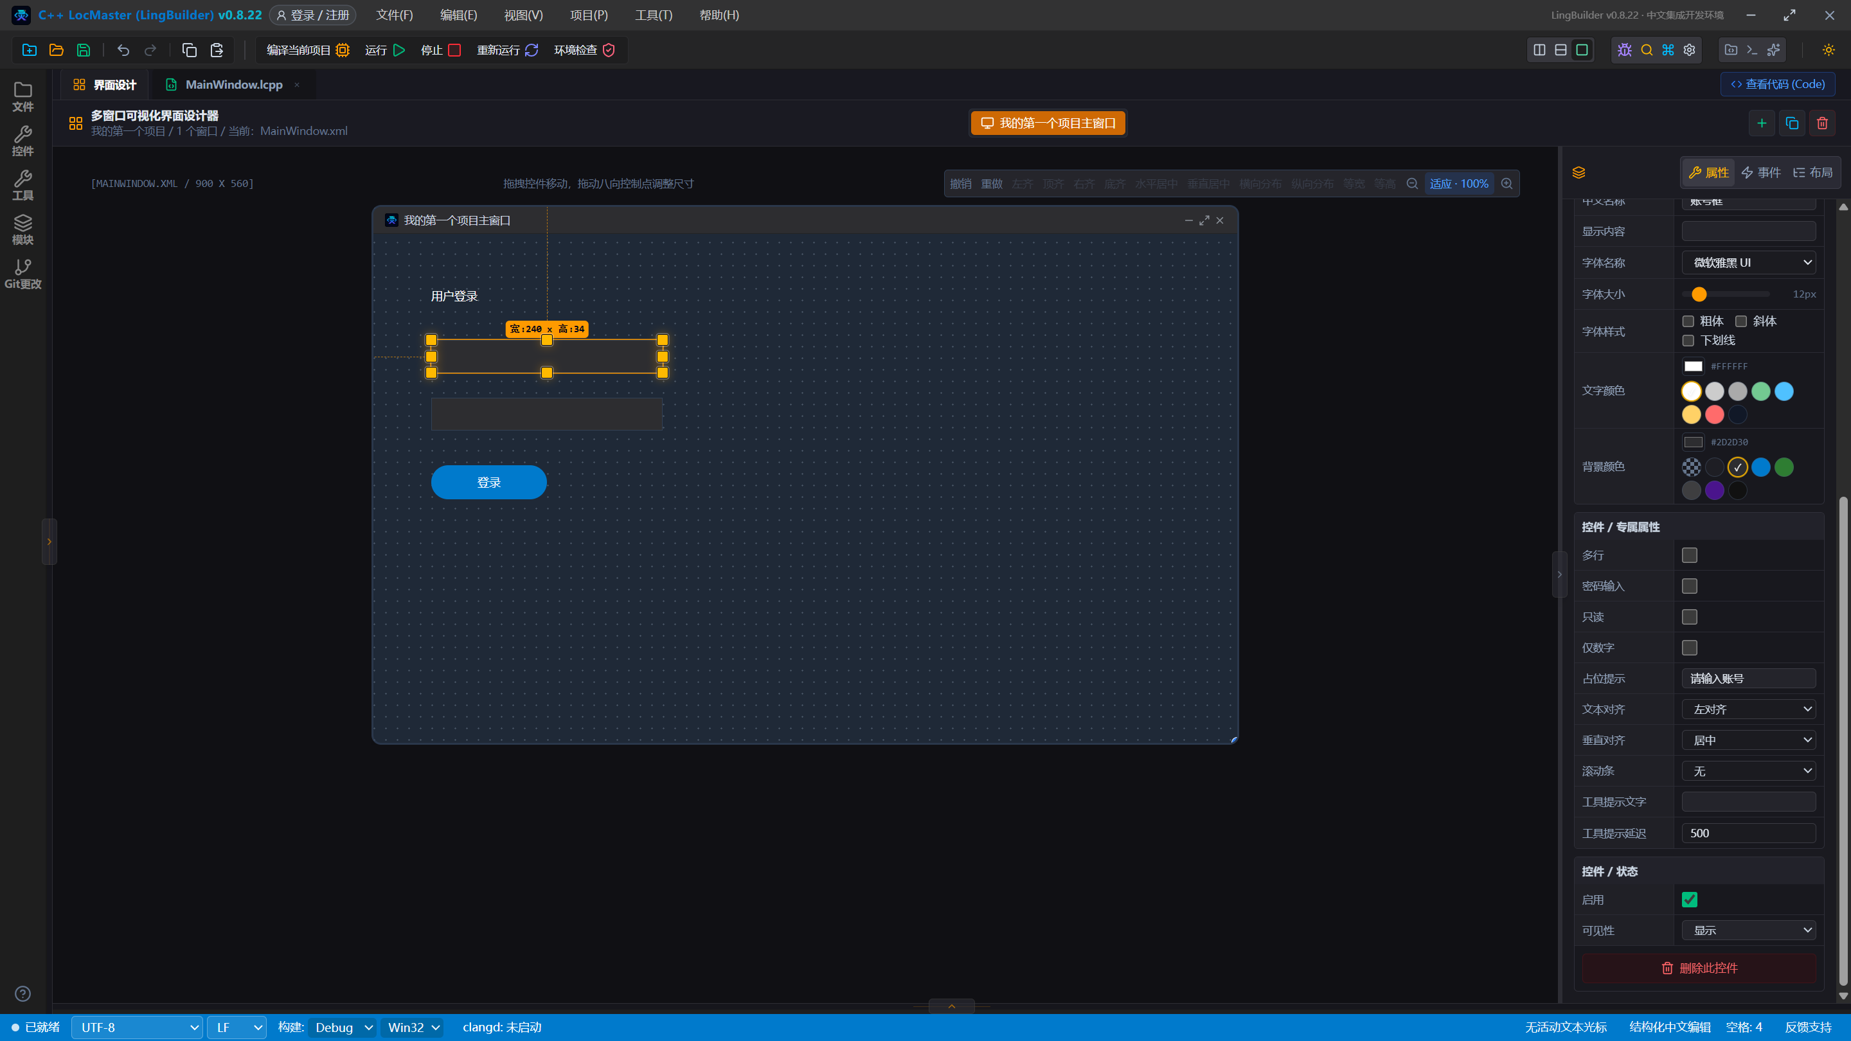Click the open folder toolbar icon

coord(56,49)
